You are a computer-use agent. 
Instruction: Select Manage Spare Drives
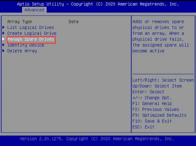(x=31, y=39)
